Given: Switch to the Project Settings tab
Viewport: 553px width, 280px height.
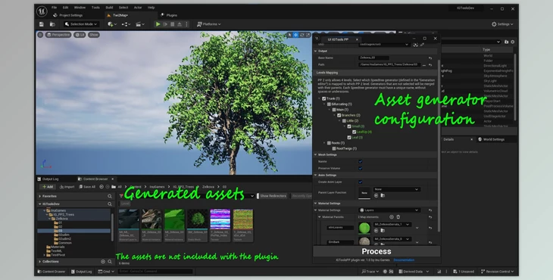Looking at the screenshot, I should tap(67, 15).
